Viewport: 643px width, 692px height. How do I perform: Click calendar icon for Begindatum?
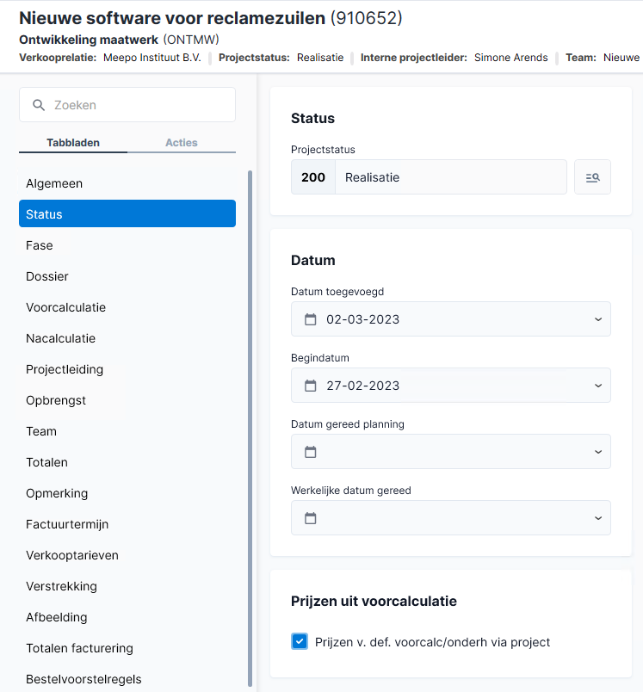(x=311, y=386)
